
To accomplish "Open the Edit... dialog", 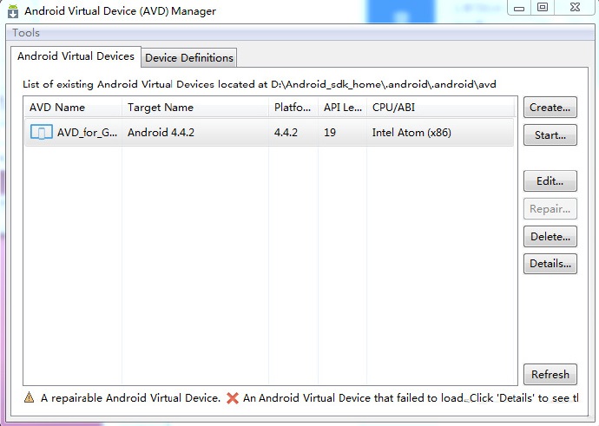I will (550, 181).
